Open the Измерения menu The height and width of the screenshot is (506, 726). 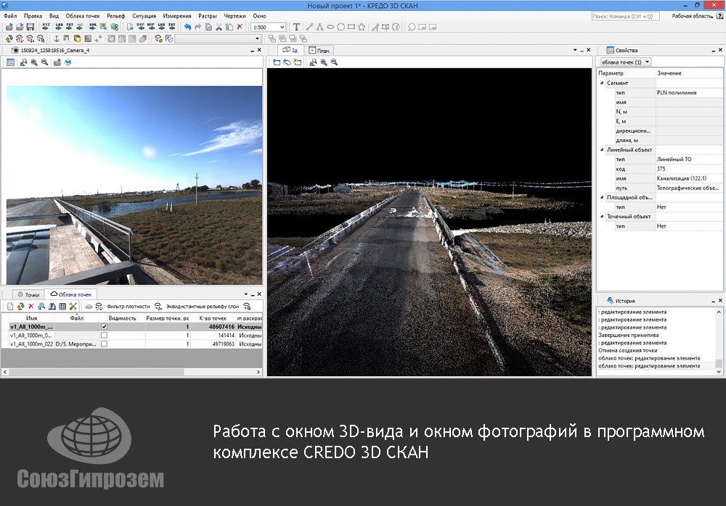pos(177,16)
